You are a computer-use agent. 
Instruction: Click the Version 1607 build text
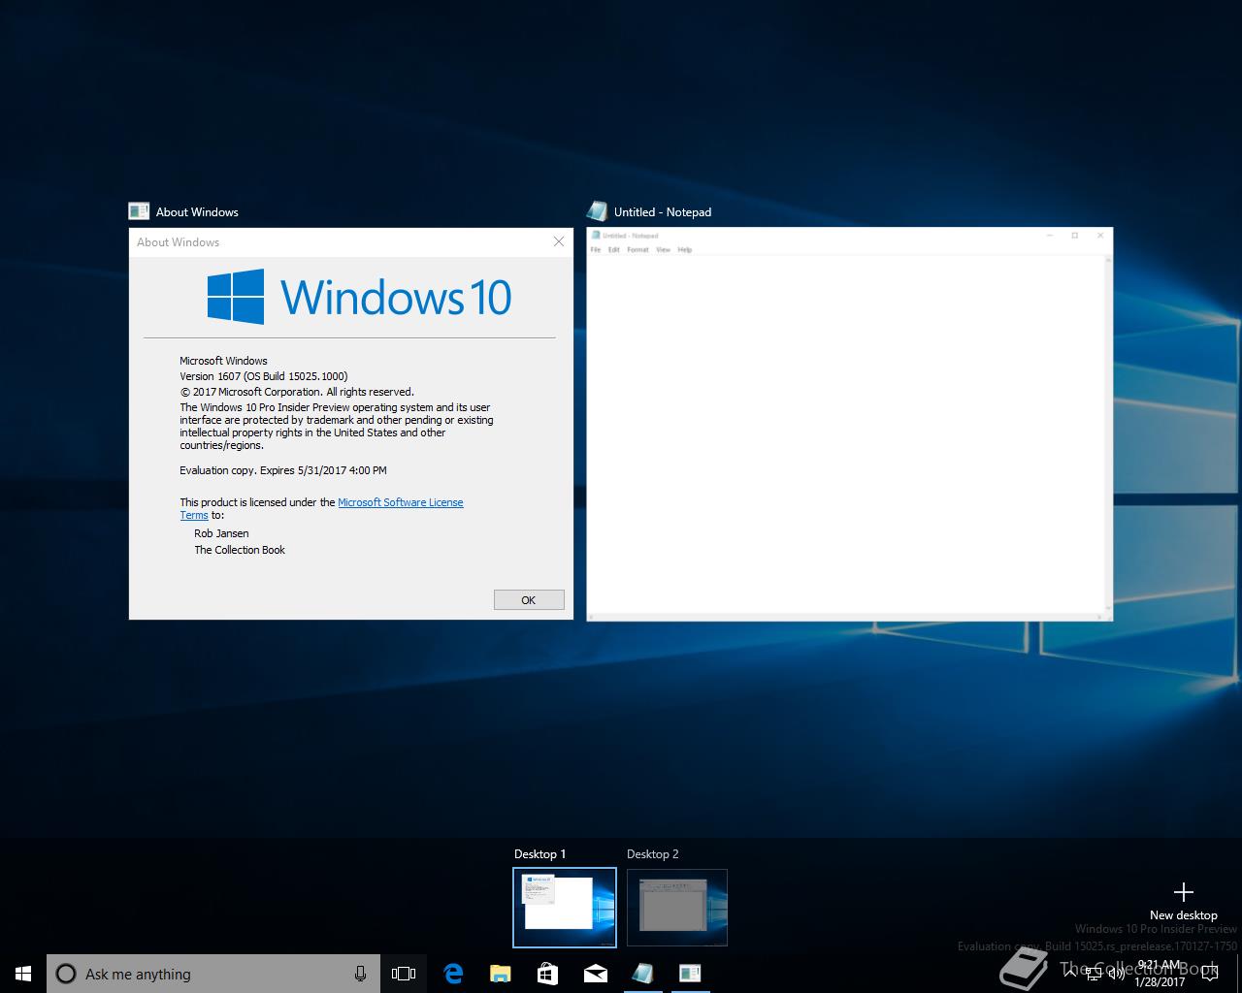(x=264, y=376)
